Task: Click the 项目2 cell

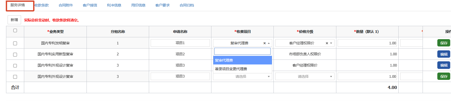Action: pos(180,54)
